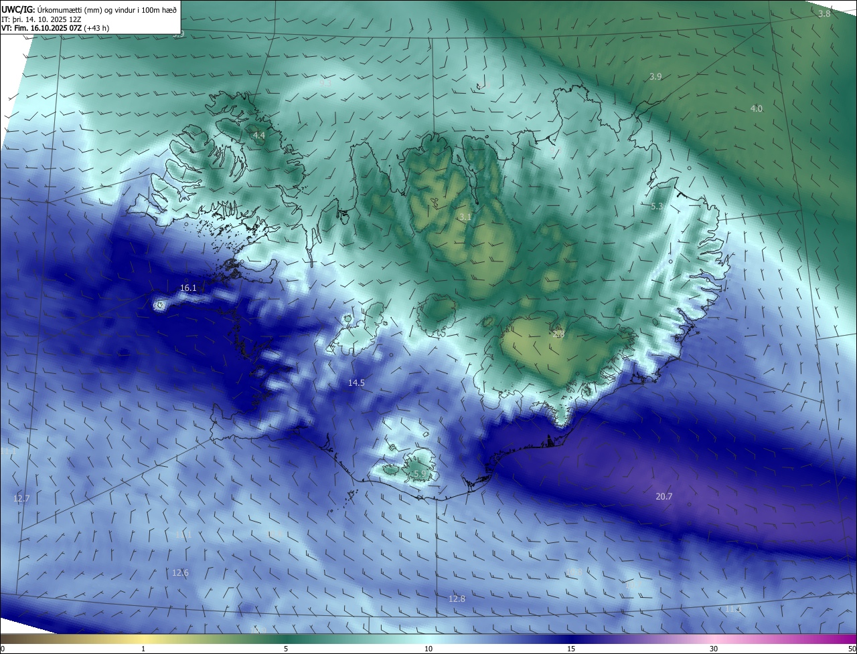Click the 14.5 value label on the map
Image resolution: width=857 pixels, height=654 pixels.
[356, 383]
